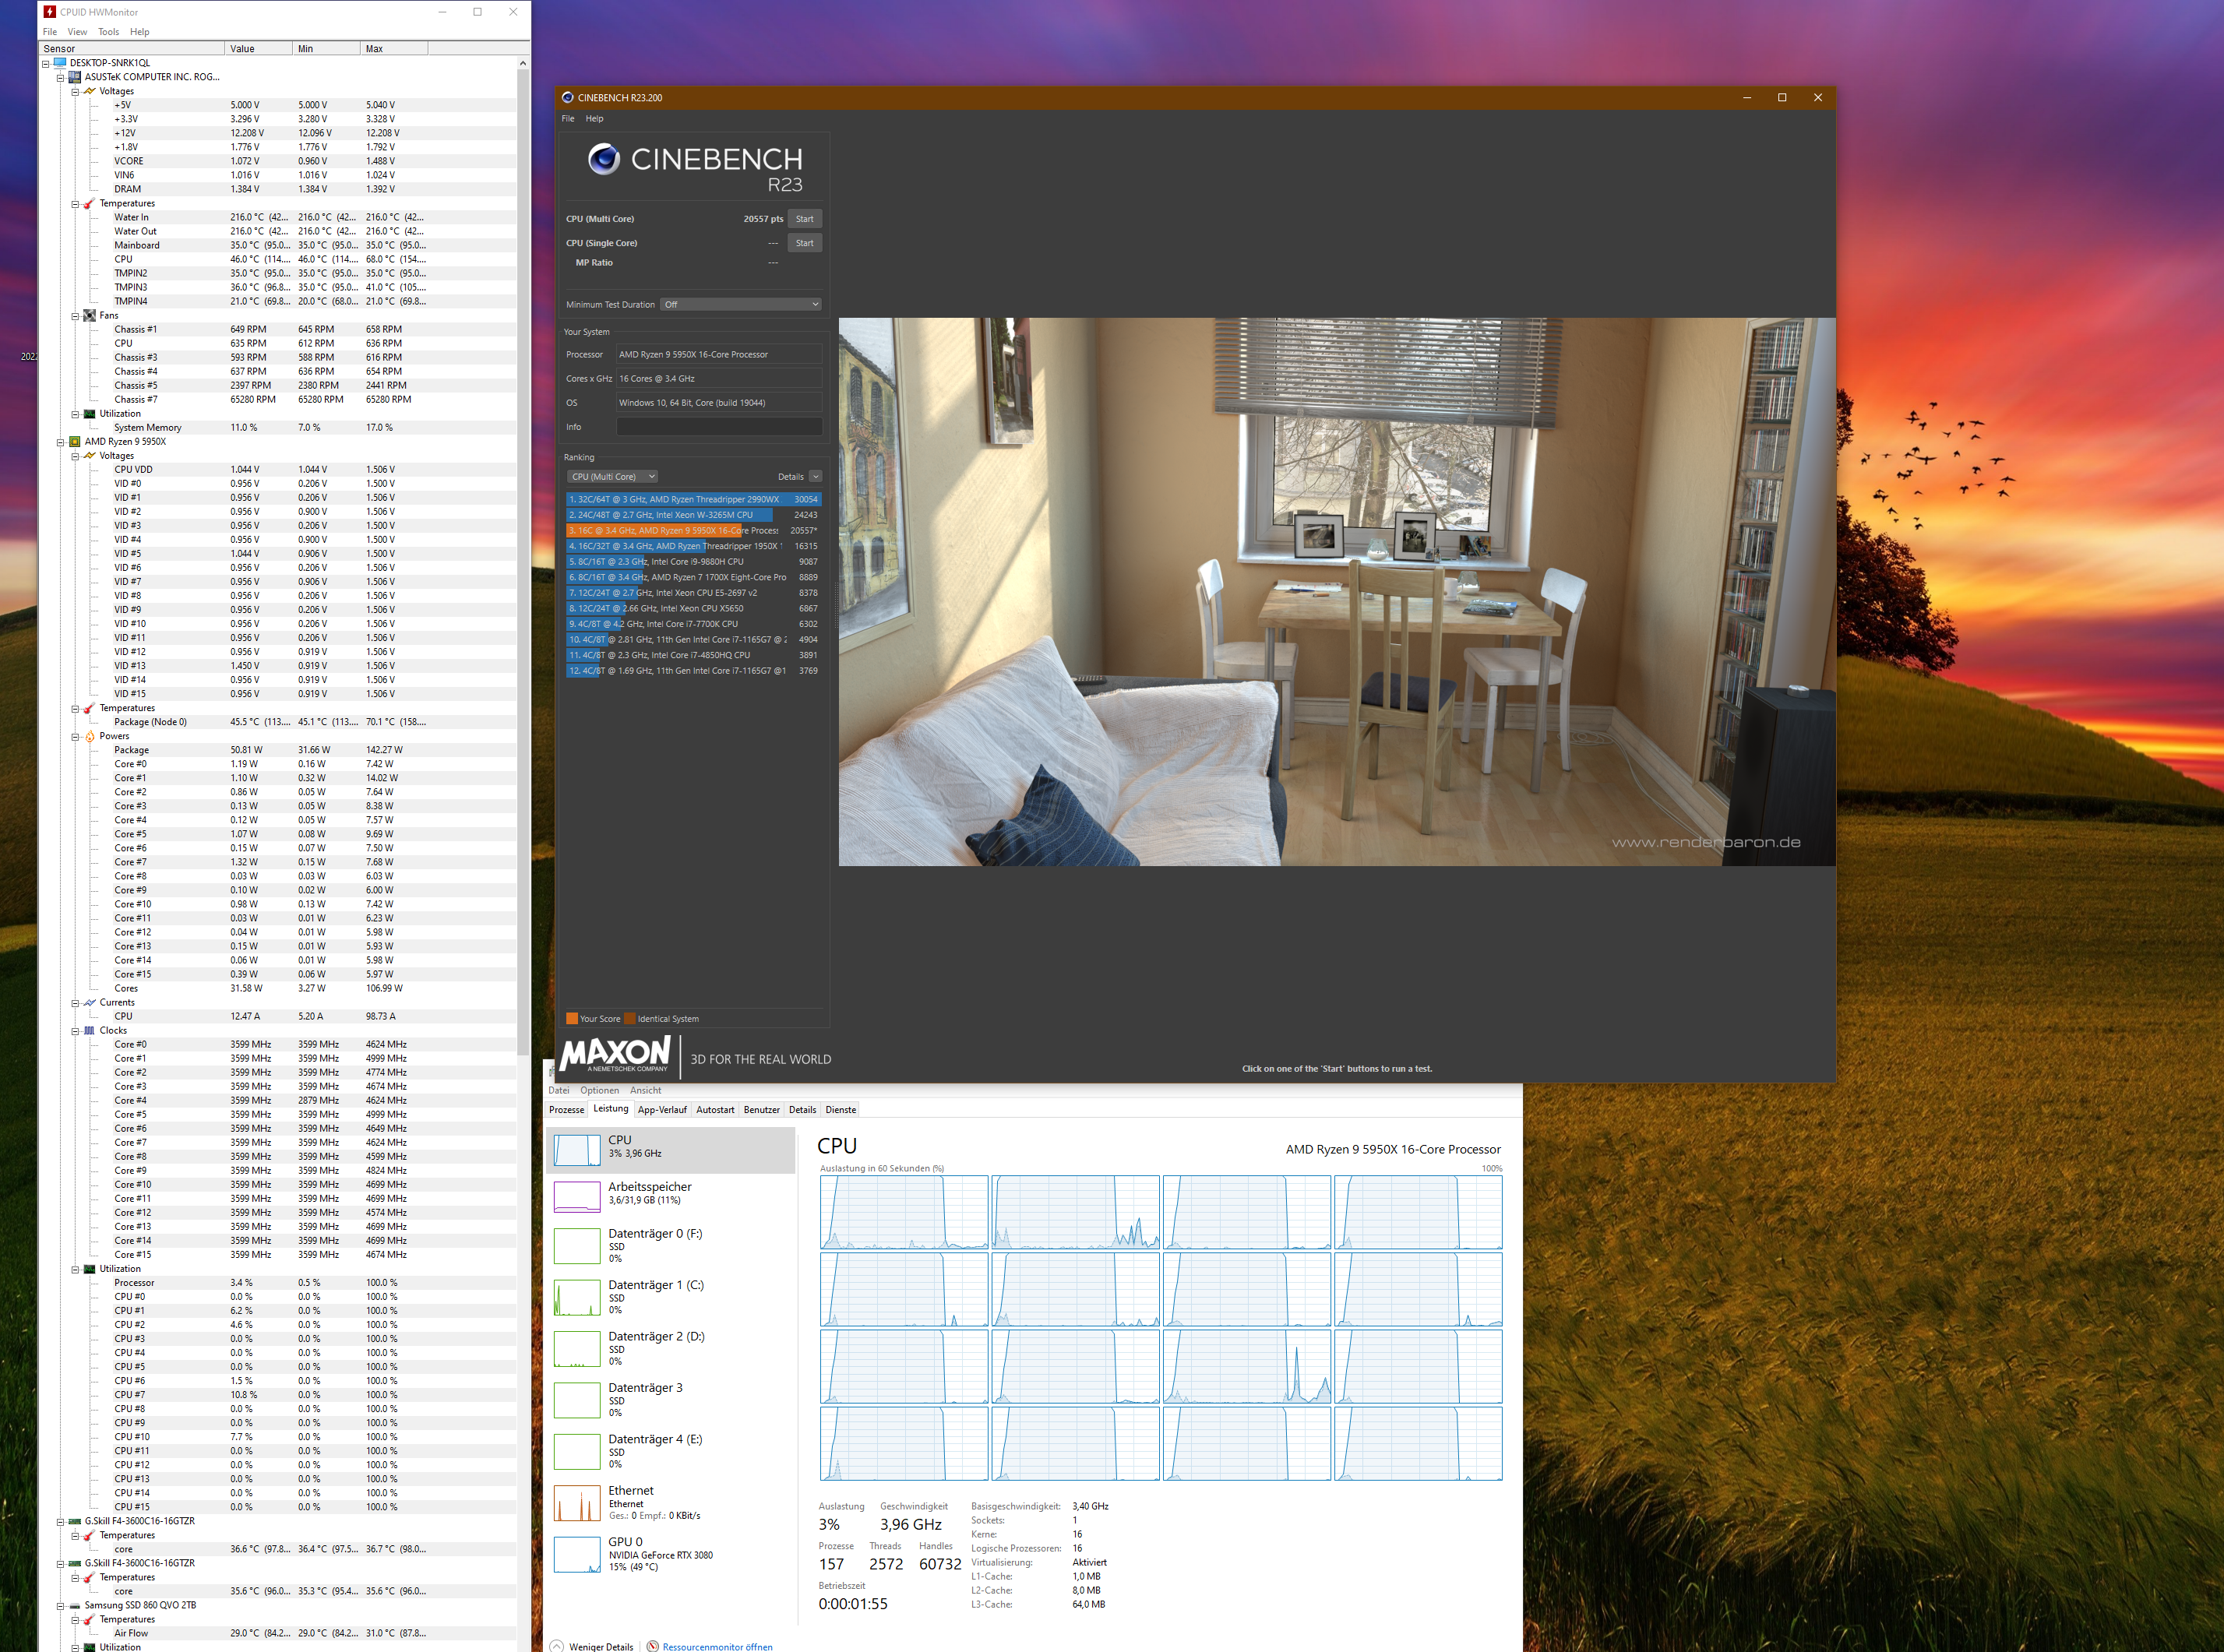The width and height of the screenshot is (2224, 1652).
Task: Open the Tools menu in HWMonitor
Action: (108, 32)
